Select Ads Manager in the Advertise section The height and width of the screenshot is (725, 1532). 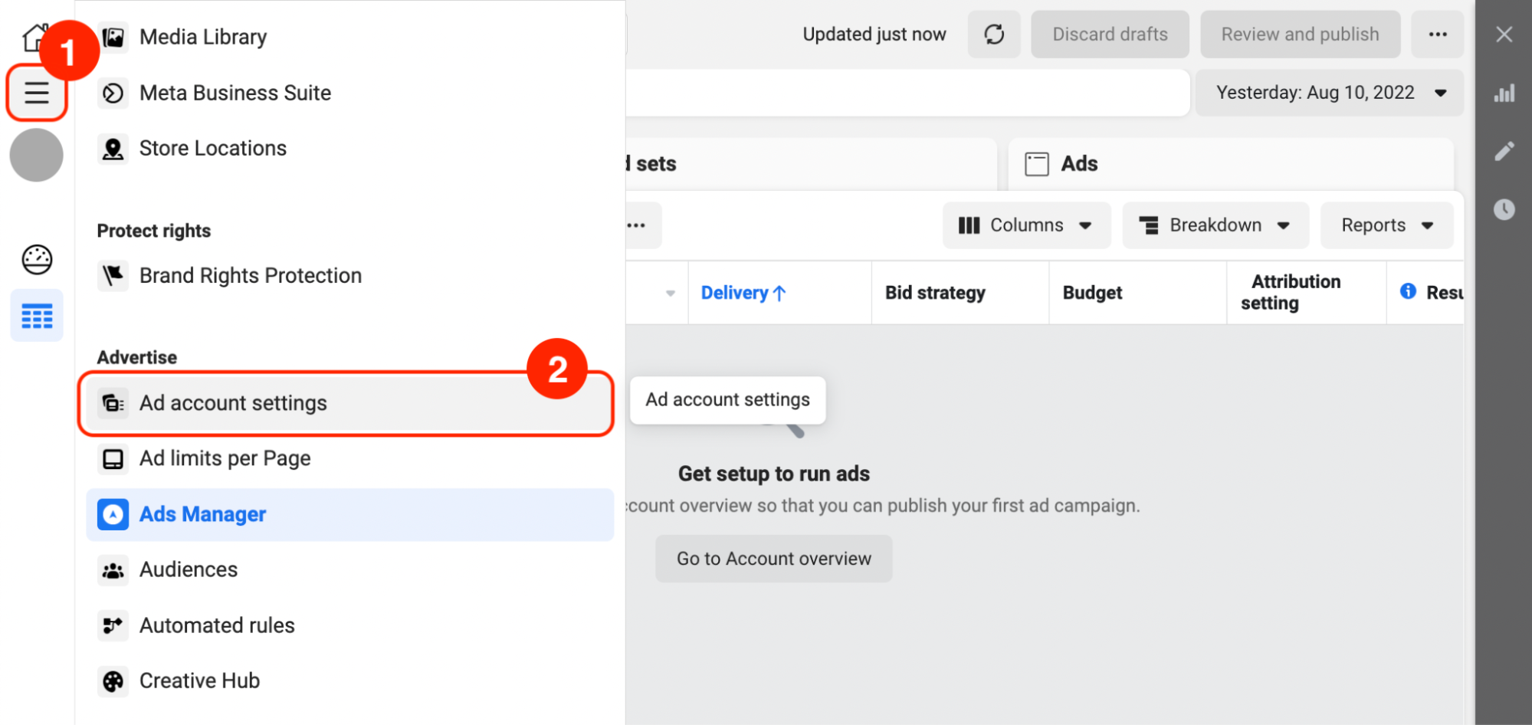202,514
